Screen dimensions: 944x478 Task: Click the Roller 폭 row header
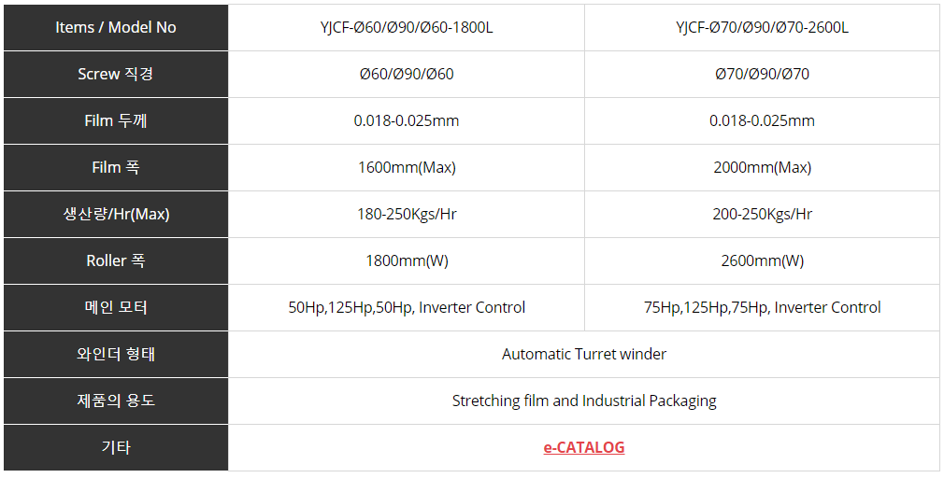click(116, 260)
